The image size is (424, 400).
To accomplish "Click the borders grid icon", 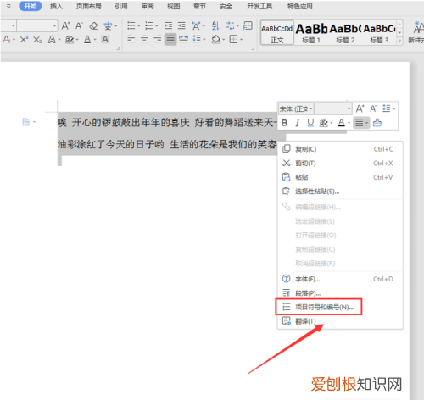I will pyautogui.click(x=233, y=39).
